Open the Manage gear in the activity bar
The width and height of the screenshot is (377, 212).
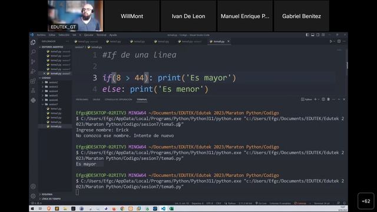pos(33,196)
